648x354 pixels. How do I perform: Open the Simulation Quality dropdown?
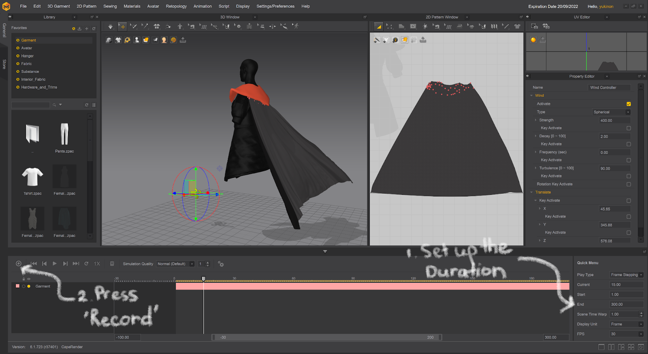point(176,264)
